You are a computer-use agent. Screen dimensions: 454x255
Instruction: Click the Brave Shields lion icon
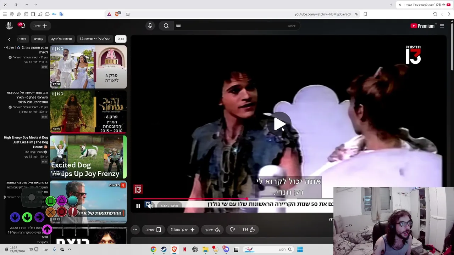117,14
